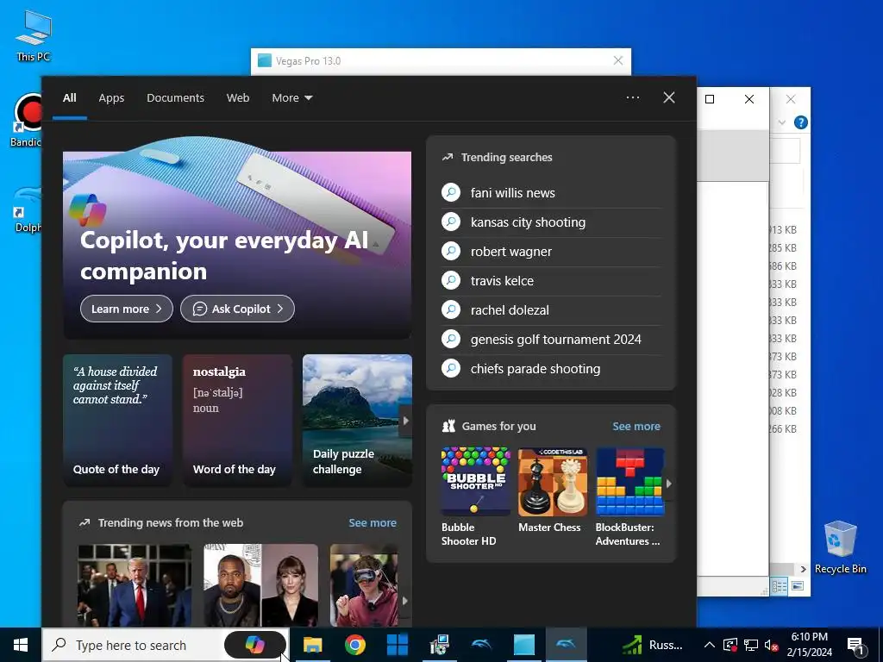Launch Copilot from the search box icon
Screen dimensions: 883x662
[x=255, y=645]
